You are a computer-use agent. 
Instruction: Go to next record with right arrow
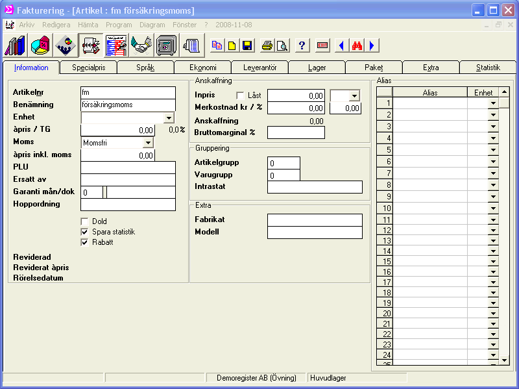coord(372,45)
